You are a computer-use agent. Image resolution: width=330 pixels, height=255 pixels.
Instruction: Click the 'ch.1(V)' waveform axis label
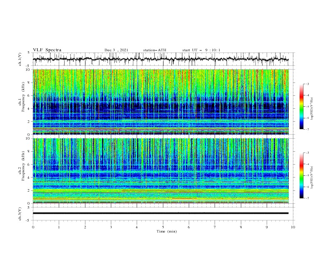pyautogui.click(x=20, y=59)
